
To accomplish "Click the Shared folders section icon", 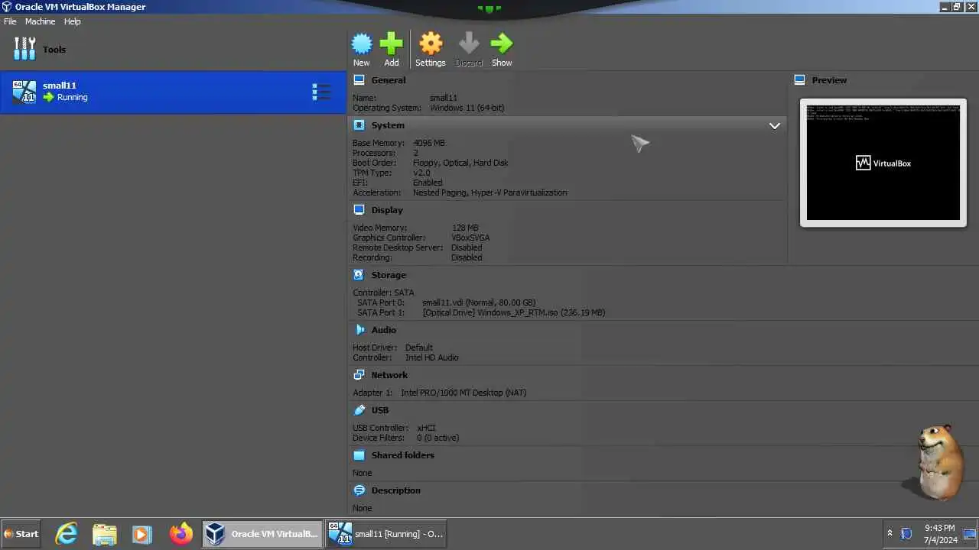I will point(359,455).
